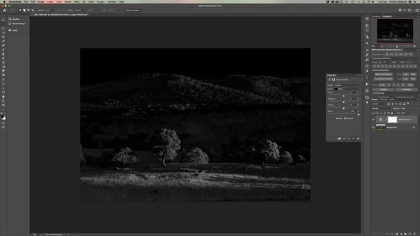
Task: Switch to the Channels tab
Action: click(x=383, y=99)
